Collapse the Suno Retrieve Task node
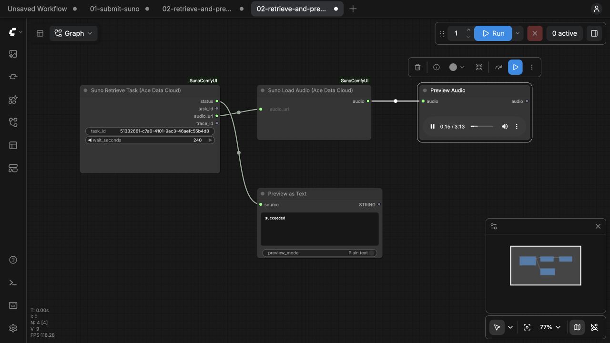This screenshot has height=343, width=610. coord(86,91)
